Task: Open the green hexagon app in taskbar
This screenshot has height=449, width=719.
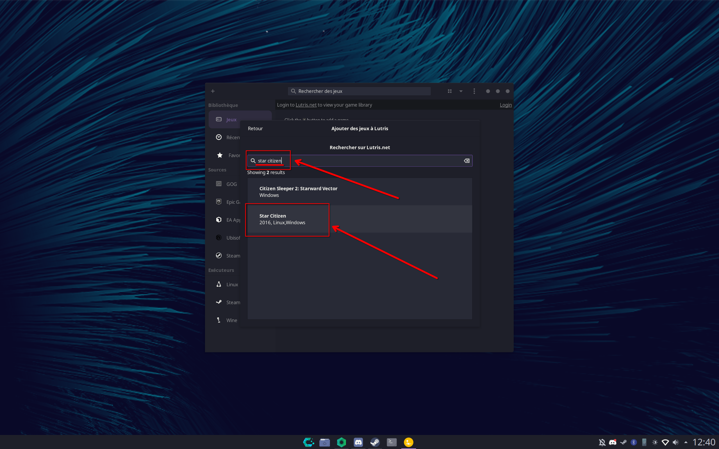Action: pos(341,442)
